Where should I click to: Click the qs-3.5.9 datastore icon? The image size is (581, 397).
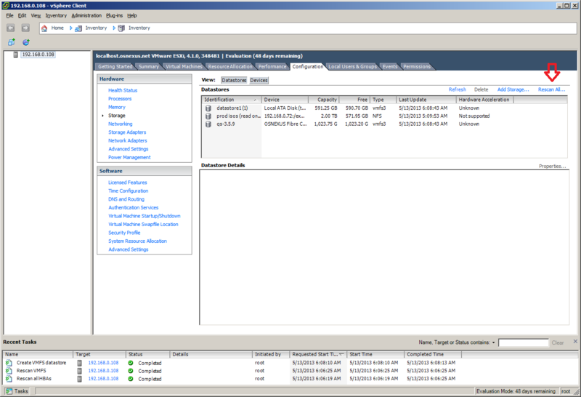208,124
